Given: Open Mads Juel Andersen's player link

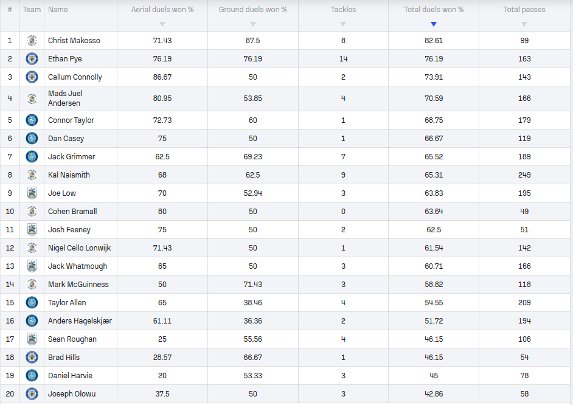Looking at the screenshot, I should click(65, 99).
